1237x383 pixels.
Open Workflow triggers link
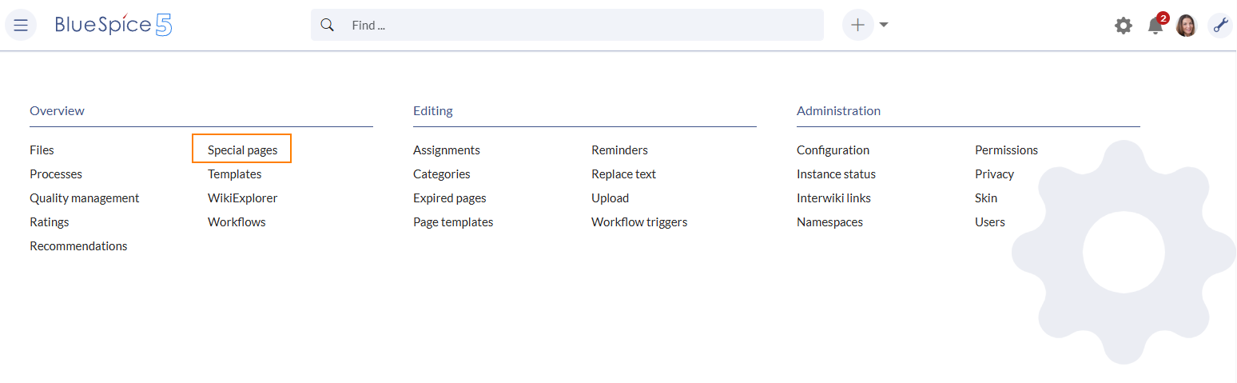click(x=639, y=221)
